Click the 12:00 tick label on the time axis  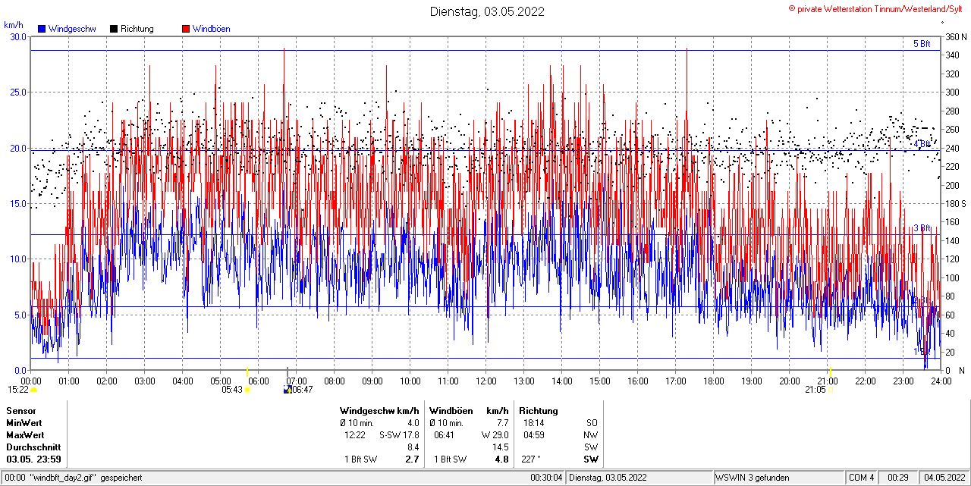tap(486, 381)
